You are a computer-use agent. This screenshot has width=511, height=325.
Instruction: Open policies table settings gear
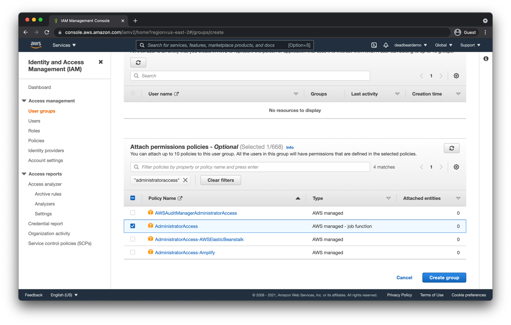tap(456, 167)
